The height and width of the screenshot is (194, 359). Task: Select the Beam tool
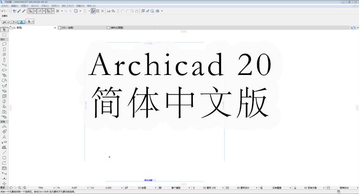tap(4, 65)
